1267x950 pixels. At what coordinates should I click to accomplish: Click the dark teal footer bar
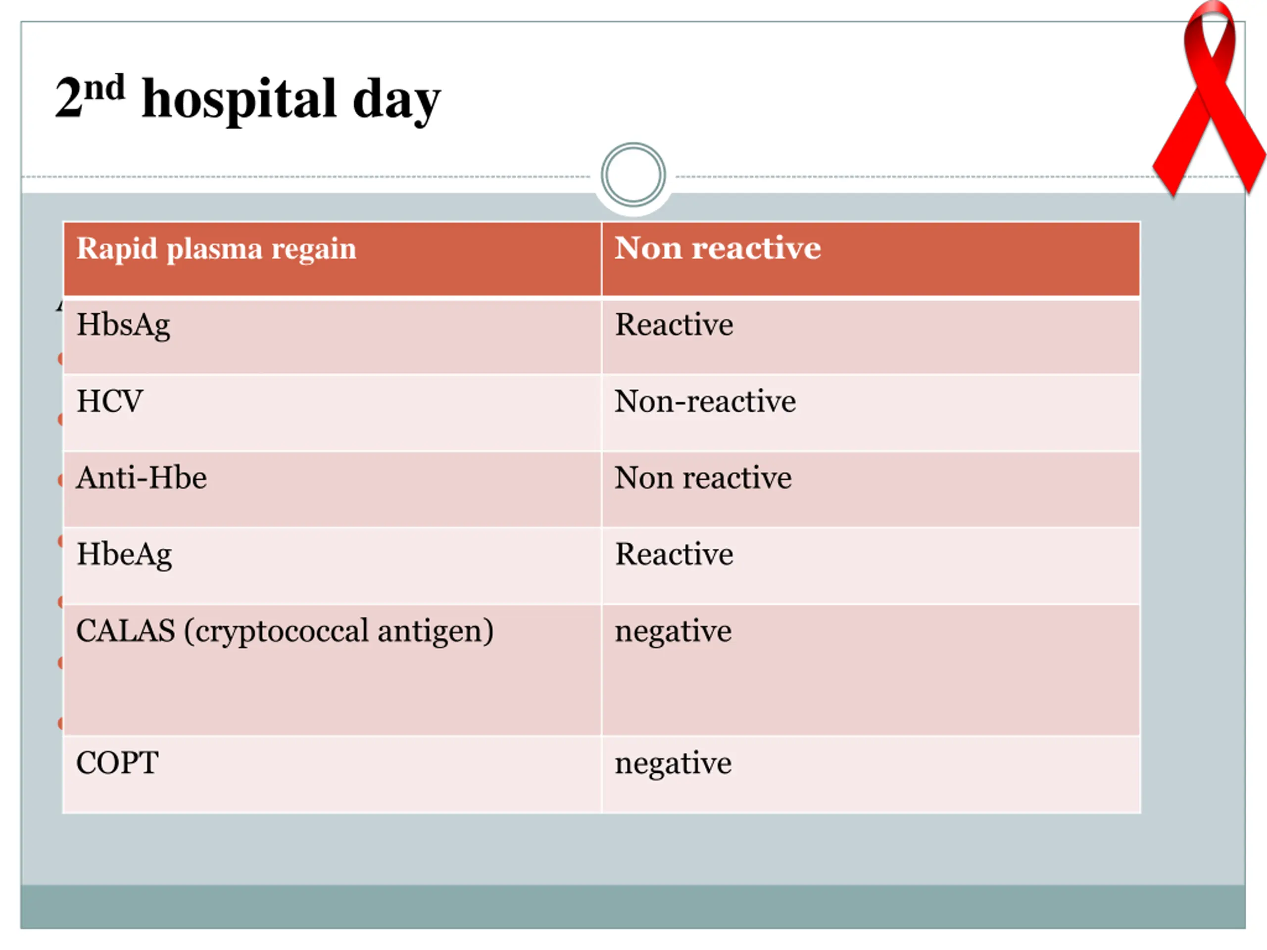coord(633,906)
